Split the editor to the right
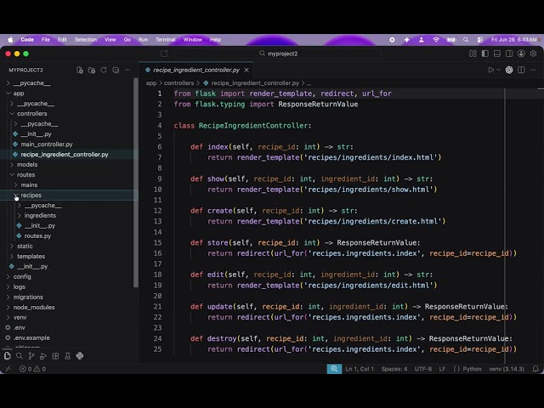 521,70
